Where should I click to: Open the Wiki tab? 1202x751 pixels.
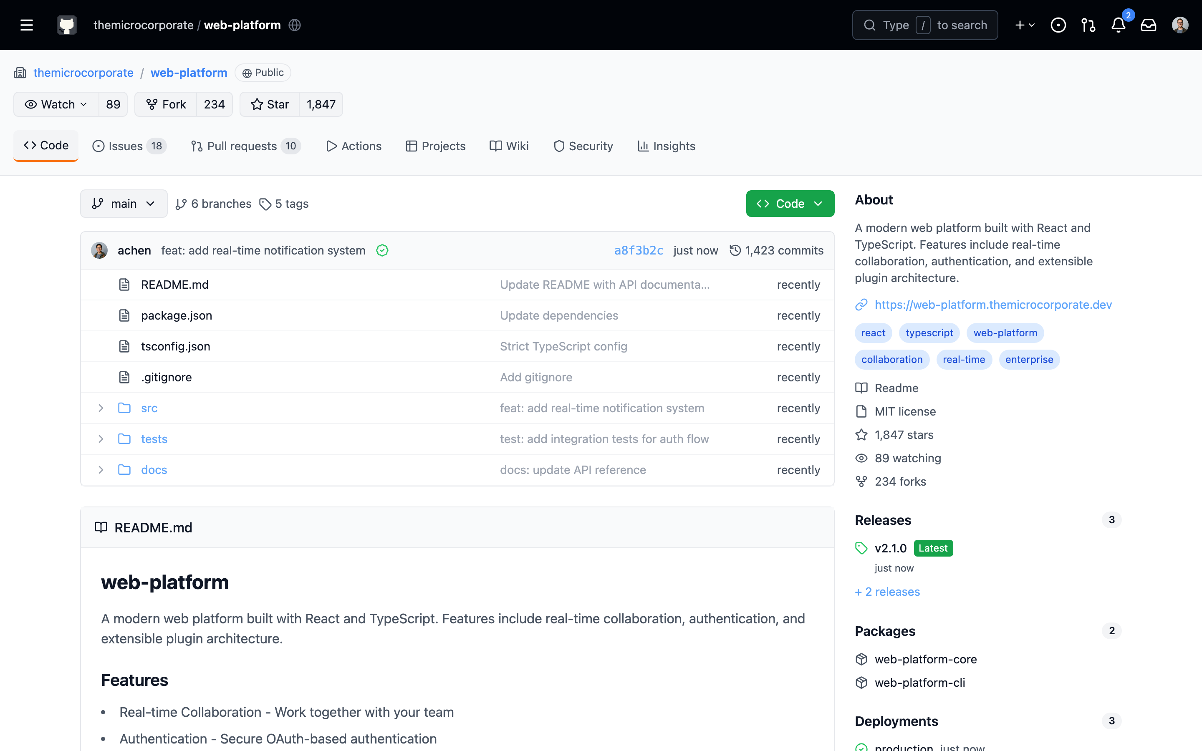point(509,146)
